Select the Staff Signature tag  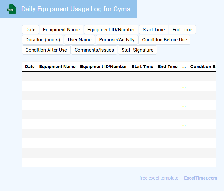pyautogui.click(x=137, y=50)
